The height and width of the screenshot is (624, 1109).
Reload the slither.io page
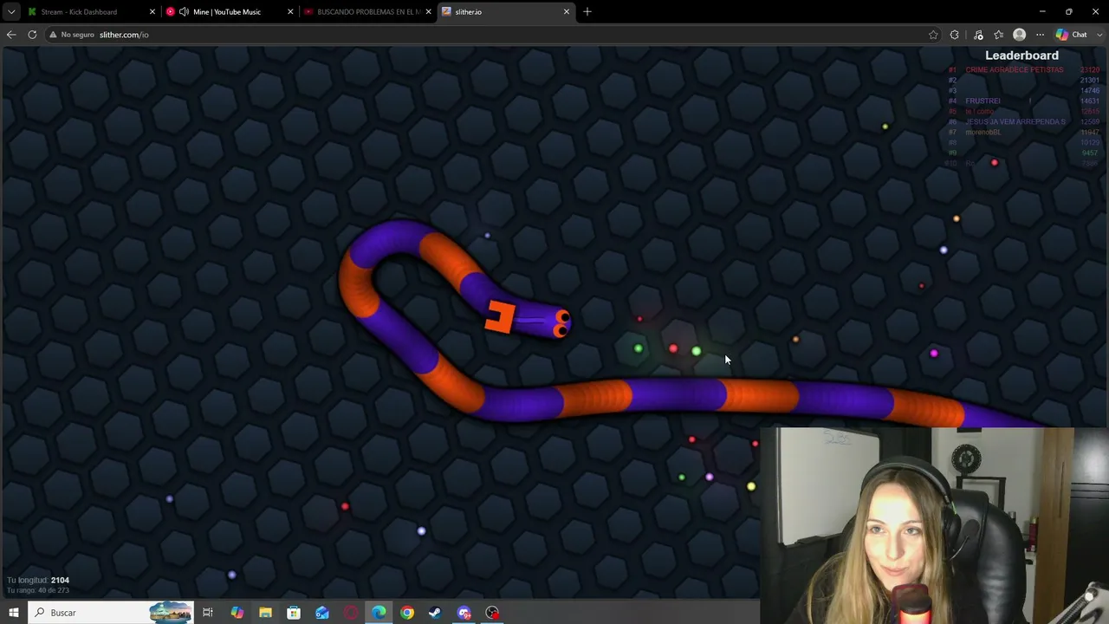(32, 35)
